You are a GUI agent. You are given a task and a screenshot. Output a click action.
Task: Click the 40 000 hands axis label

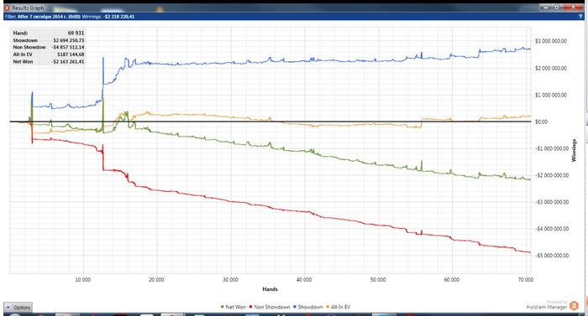point(304,280)
